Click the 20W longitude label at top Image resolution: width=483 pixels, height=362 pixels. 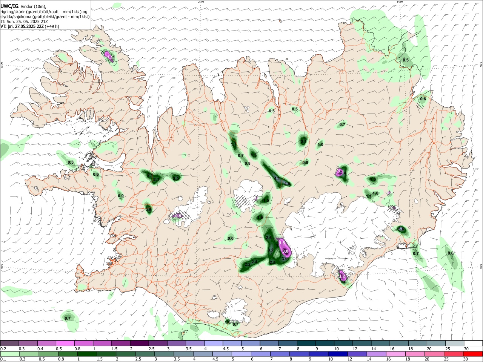(201, 2)
